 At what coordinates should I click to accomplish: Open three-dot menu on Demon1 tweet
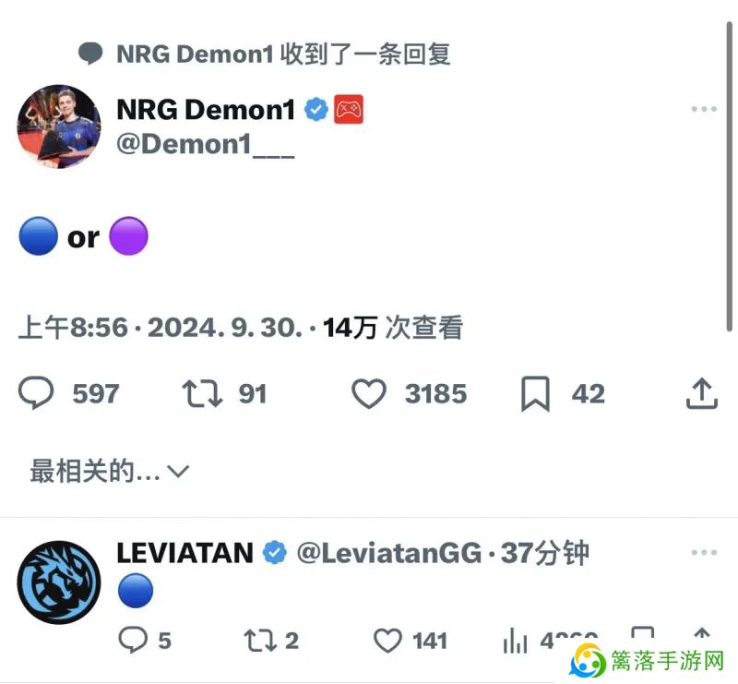click(x=704, y=109)
